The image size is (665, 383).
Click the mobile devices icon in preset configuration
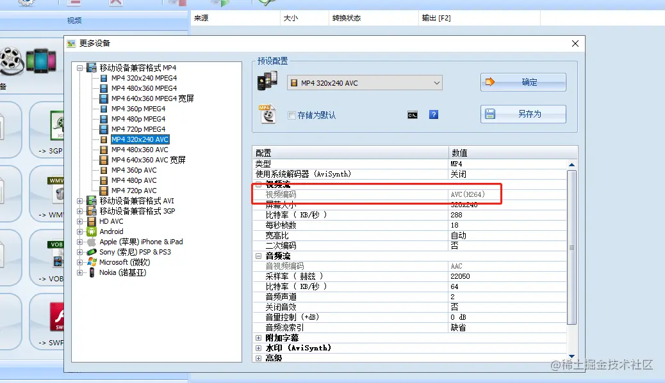267,82
